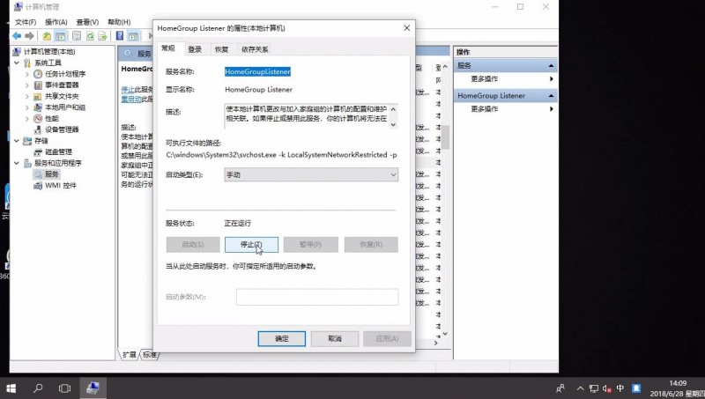This screenshot has height=399, width=705.
Task: Open Device Manager (设备管理器) node
Action: coord(62,129)
